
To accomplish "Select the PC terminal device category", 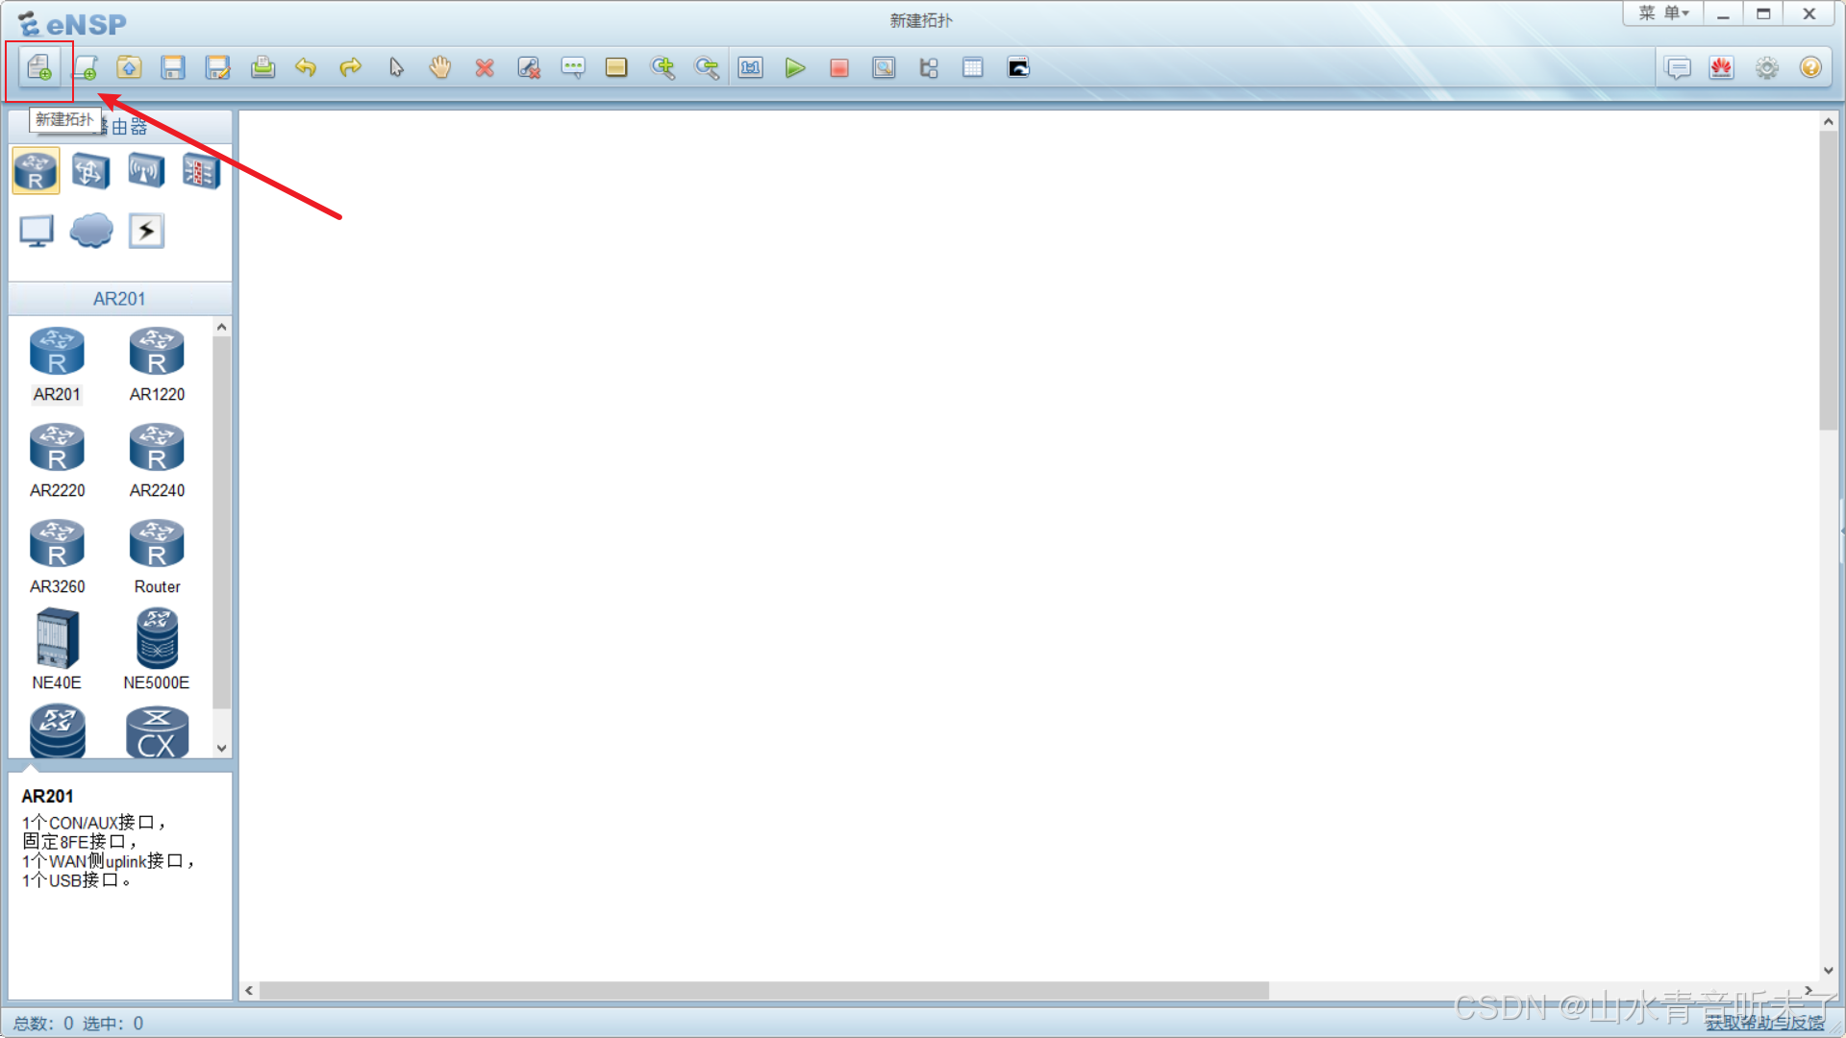I will click(37, 231).
